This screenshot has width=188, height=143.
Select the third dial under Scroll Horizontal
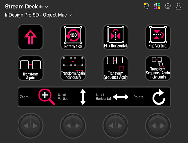115,126
